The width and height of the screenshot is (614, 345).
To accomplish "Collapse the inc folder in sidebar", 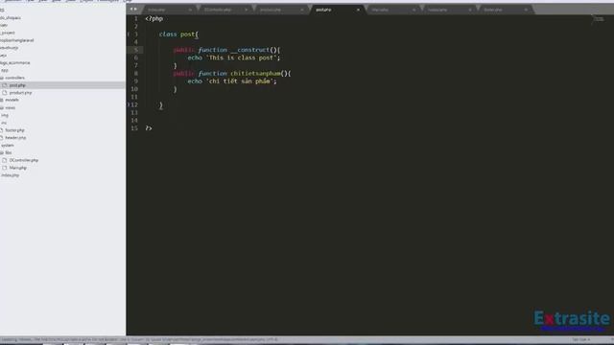I will (4, 123).
